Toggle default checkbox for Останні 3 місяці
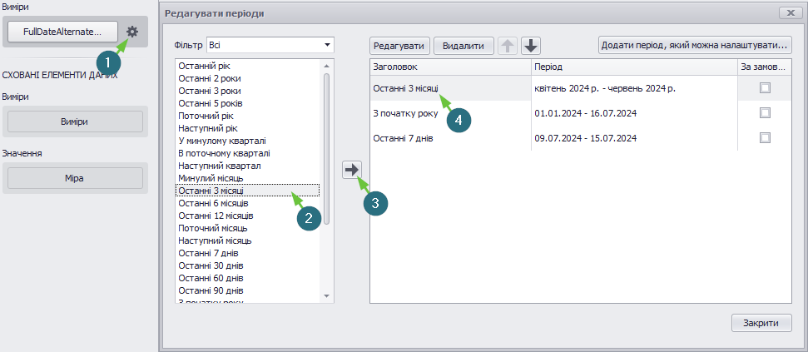 point(766,88)
